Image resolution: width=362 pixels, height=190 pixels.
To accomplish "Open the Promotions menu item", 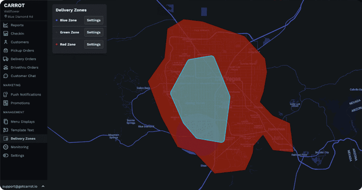I will (x=20, y=103).
